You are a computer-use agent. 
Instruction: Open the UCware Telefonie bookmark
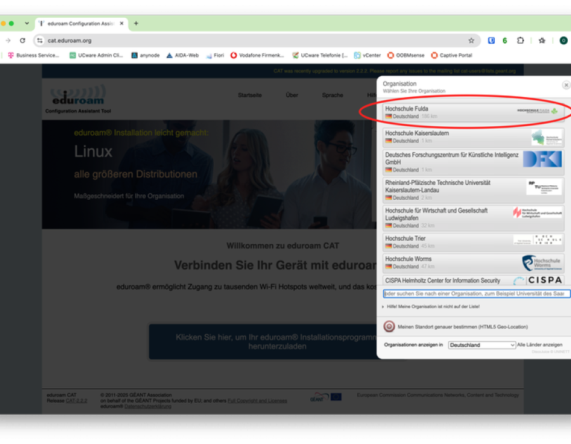[x=320, y=55]
